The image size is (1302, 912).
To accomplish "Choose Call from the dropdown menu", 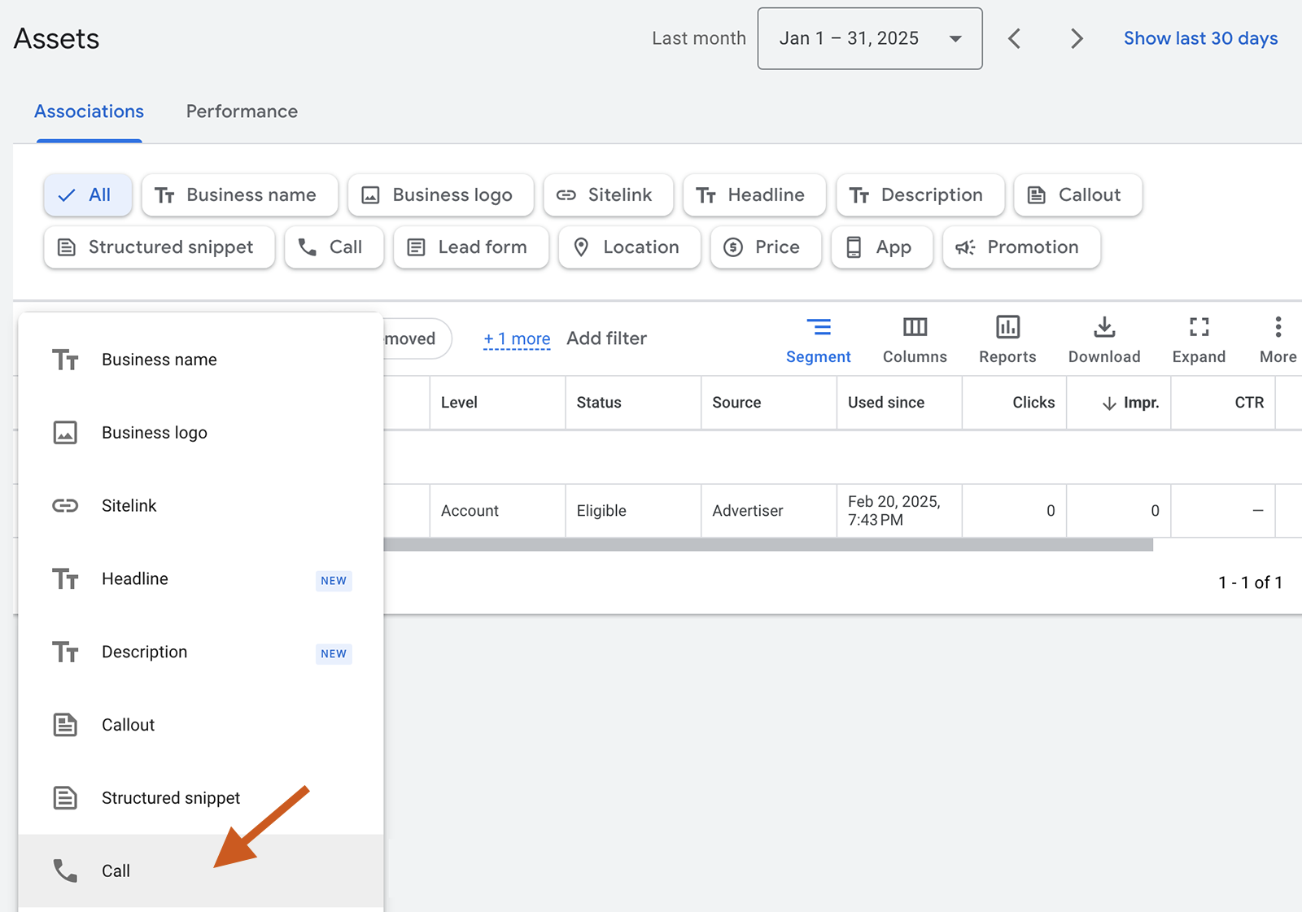I will click(201, 871).
